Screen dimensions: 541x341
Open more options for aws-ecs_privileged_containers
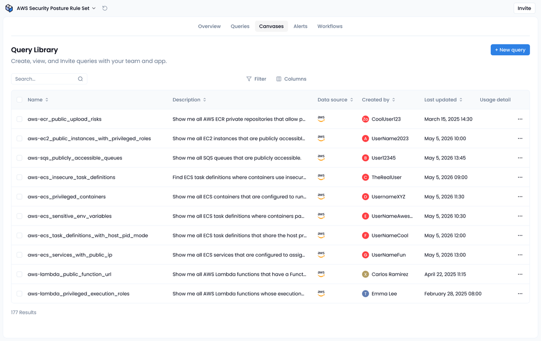point(520,197)
